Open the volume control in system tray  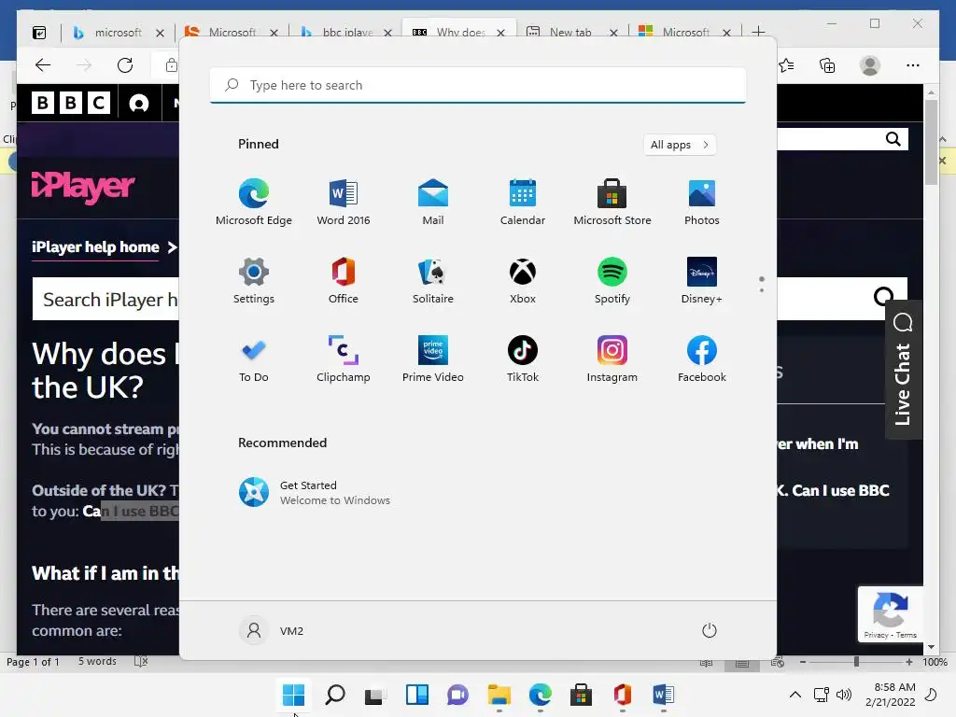pyautogui.click(x=844, y=695)
